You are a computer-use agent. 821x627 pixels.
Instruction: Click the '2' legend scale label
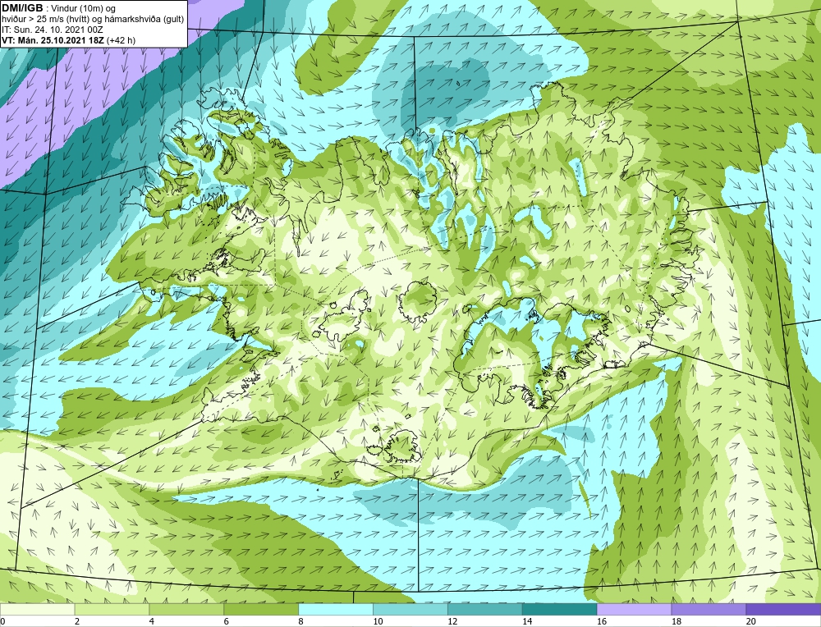click(x=77, y=621)
